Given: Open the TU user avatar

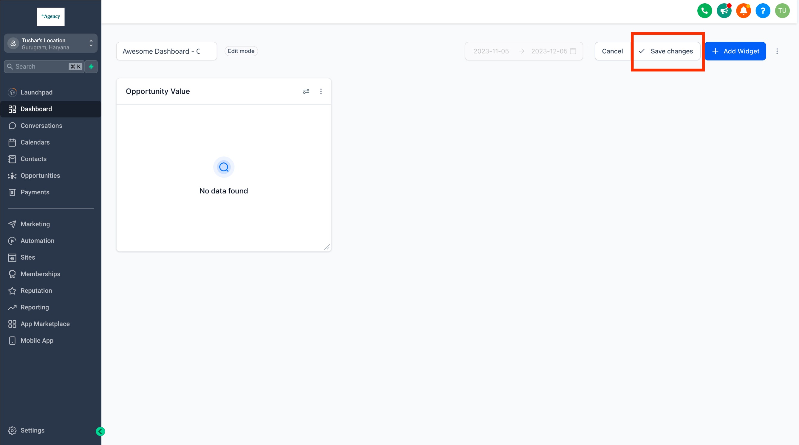Looking at the screenshot, I should pos(782,11).
